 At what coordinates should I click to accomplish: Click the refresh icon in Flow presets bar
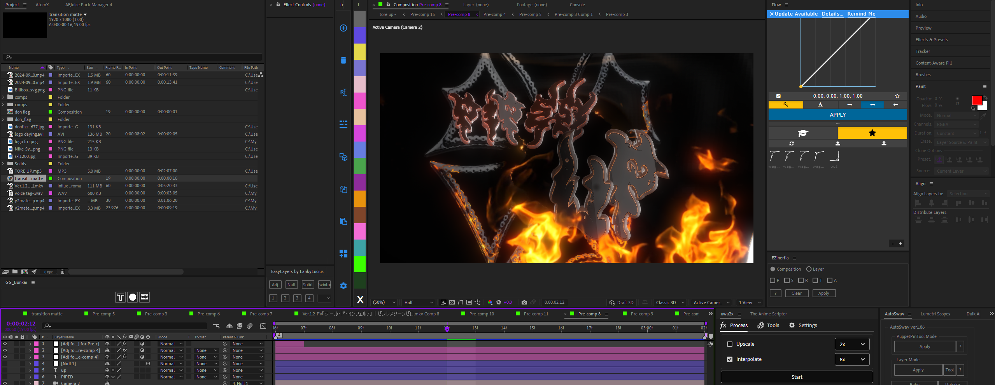coord(792,143)
